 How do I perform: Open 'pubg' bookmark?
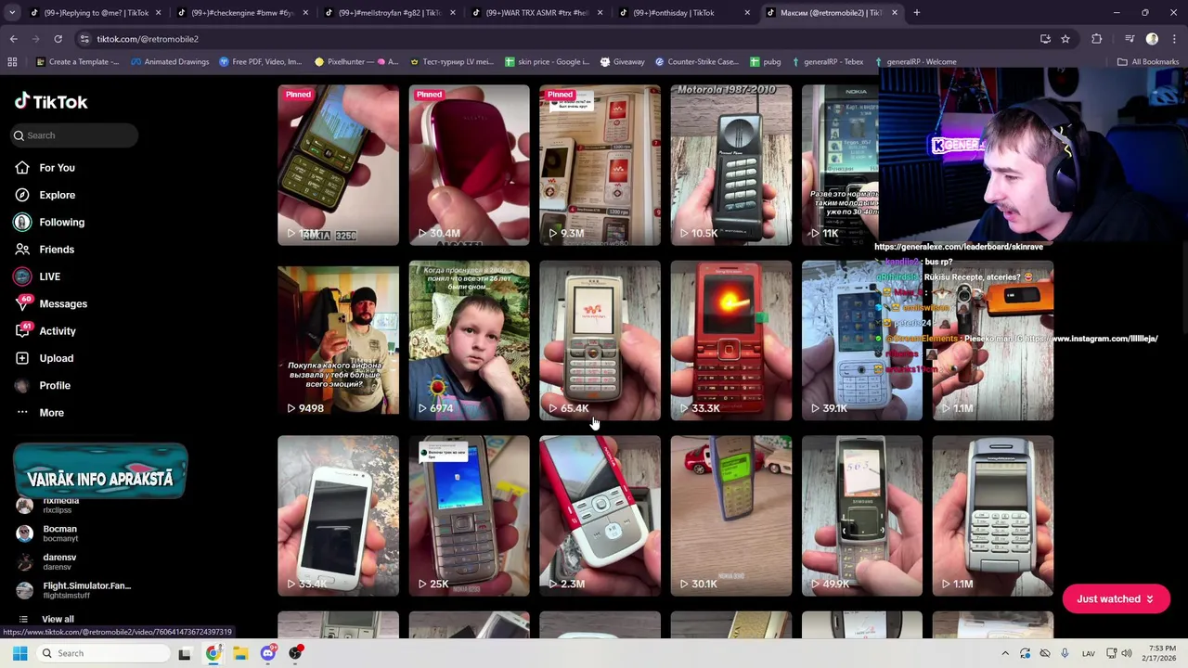coord(765,62)
